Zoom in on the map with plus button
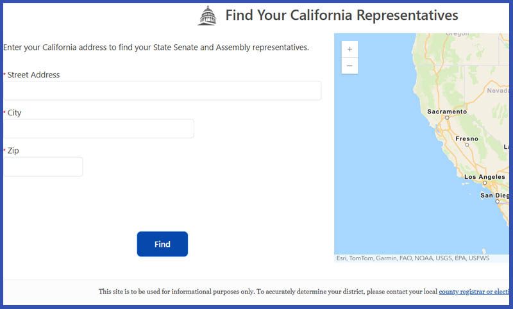Viewport: 513px width, 309px height. coord(349,49)
